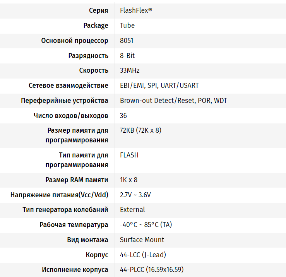
Task: Click the Surface Mount value
Action: (x=142, y=240)
